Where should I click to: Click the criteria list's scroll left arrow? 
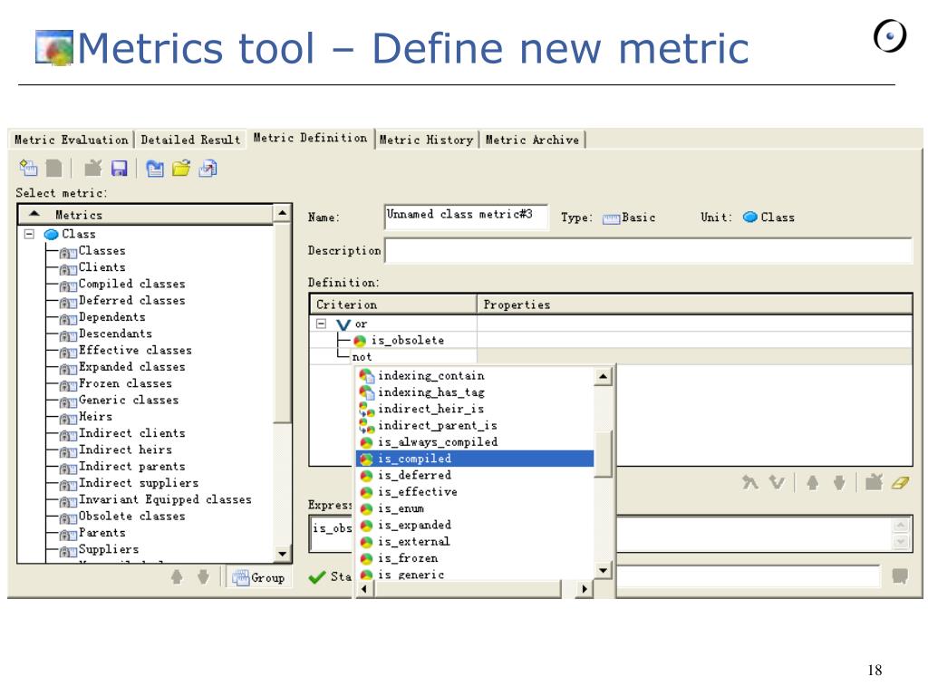pyautogui.click(x=364, y=588)
